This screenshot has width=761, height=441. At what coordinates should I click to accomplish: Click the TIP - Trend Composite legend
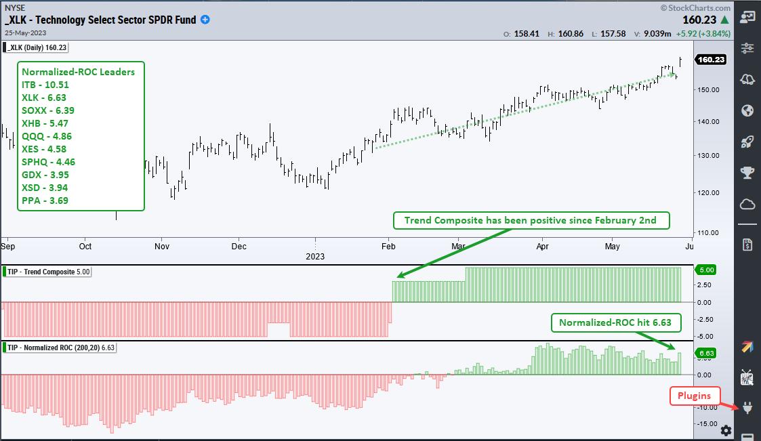pyautogui.click(x=47, y=272)
